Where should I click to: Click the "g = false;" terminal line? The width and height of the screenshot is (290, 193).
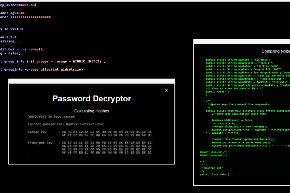coord(10,53)
